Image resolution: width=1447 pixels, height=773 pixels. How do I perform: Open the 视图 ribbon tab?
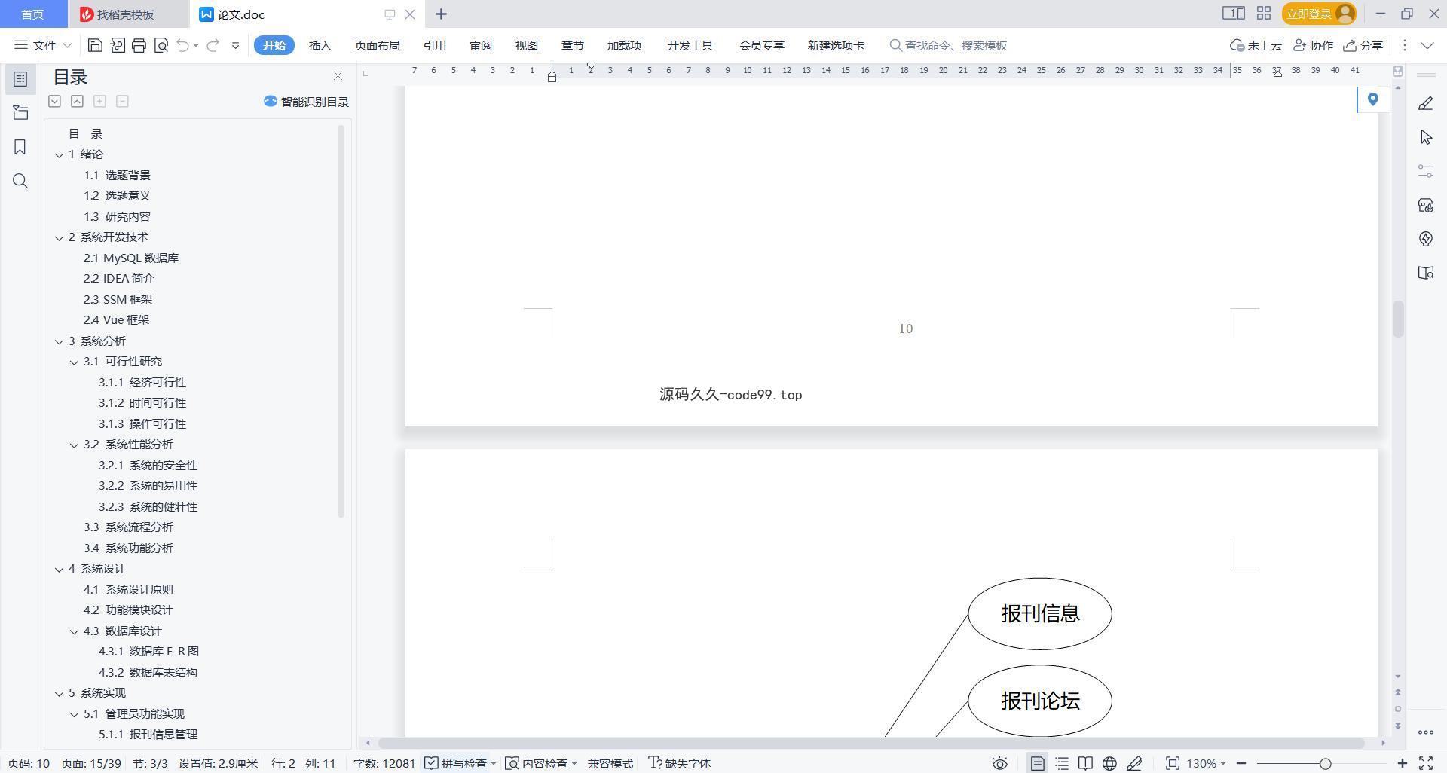526,45
